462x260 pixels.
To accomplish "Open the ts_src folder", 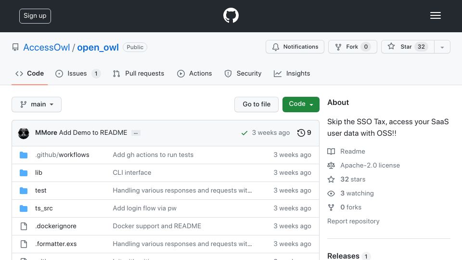I will point(44,208).
